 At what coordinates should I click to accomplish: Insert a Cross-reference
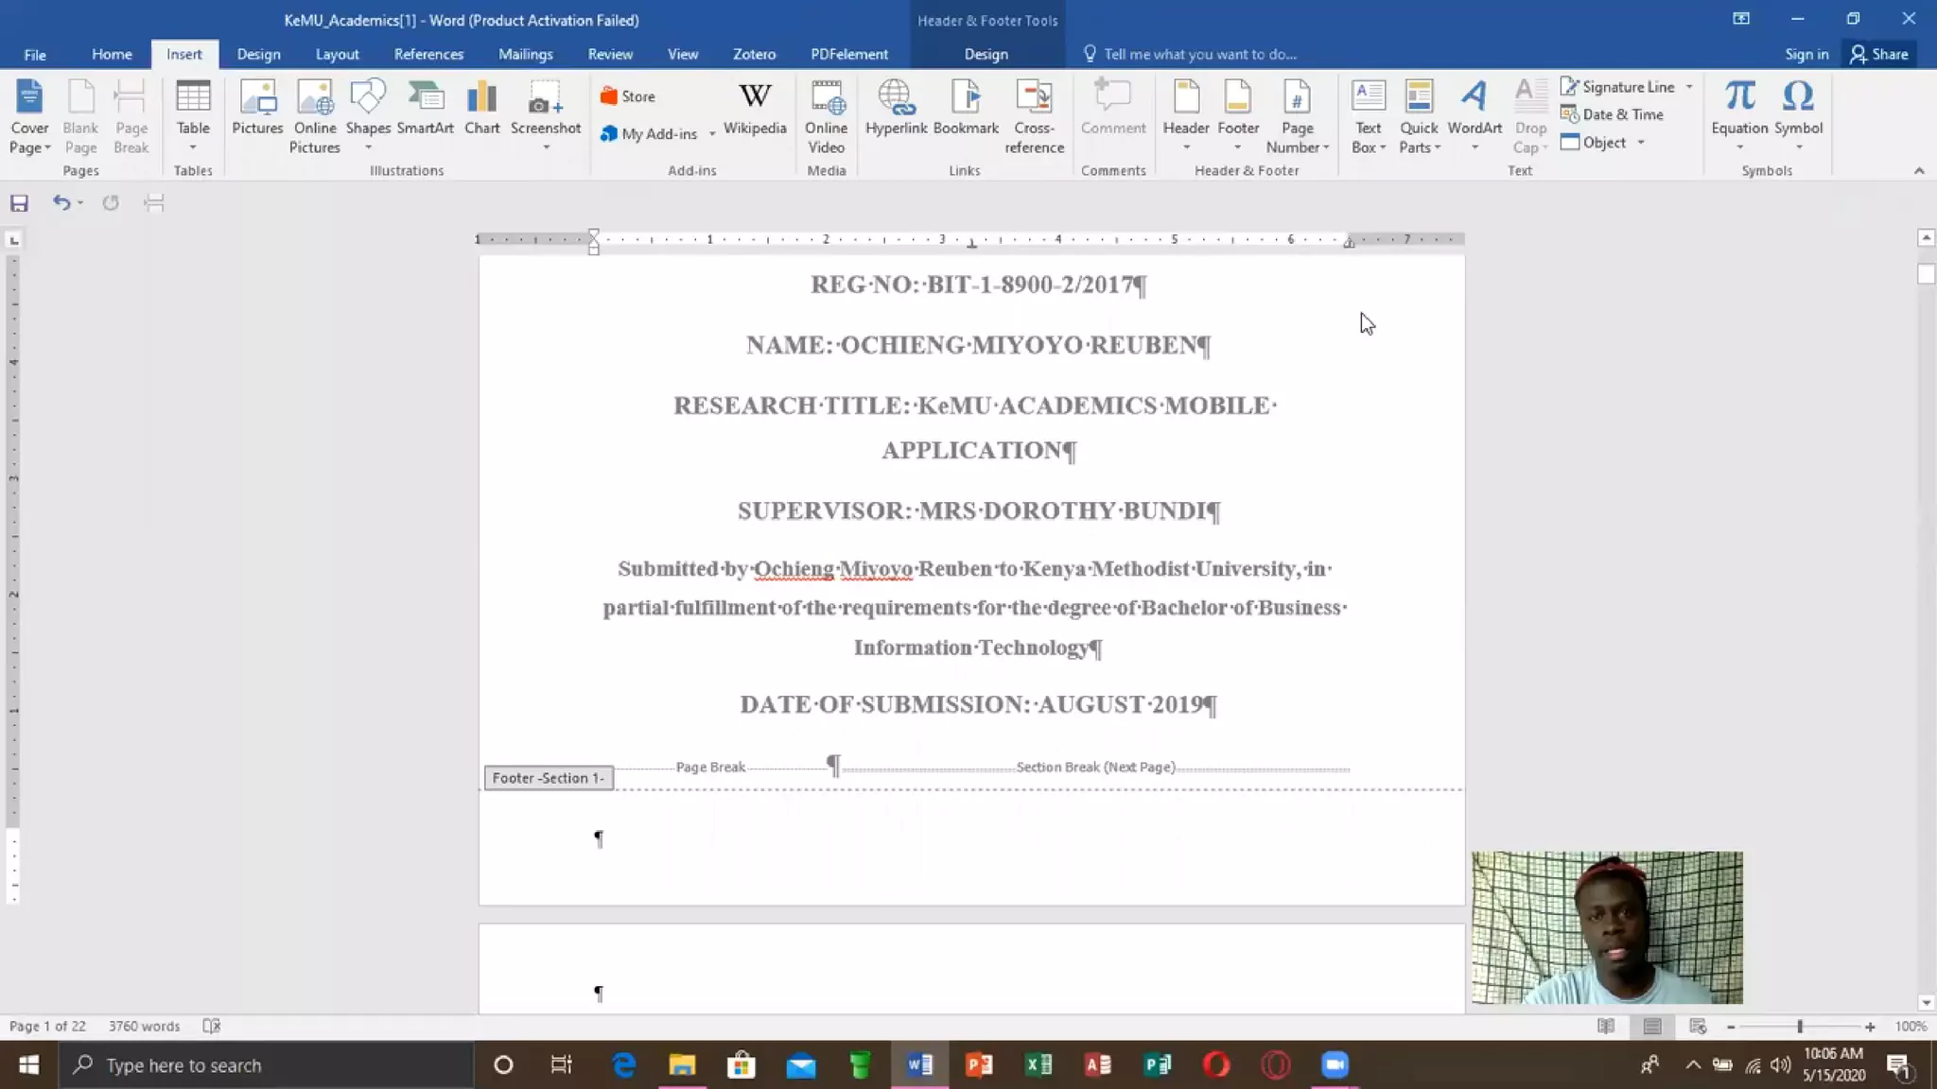coord(1034,117)
